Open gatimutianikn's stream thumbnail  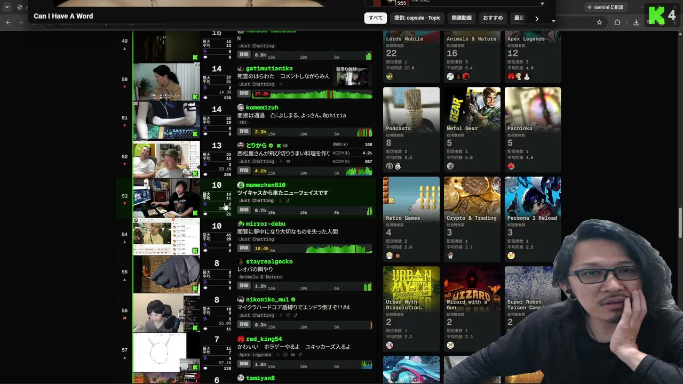[x=166, y=82]
